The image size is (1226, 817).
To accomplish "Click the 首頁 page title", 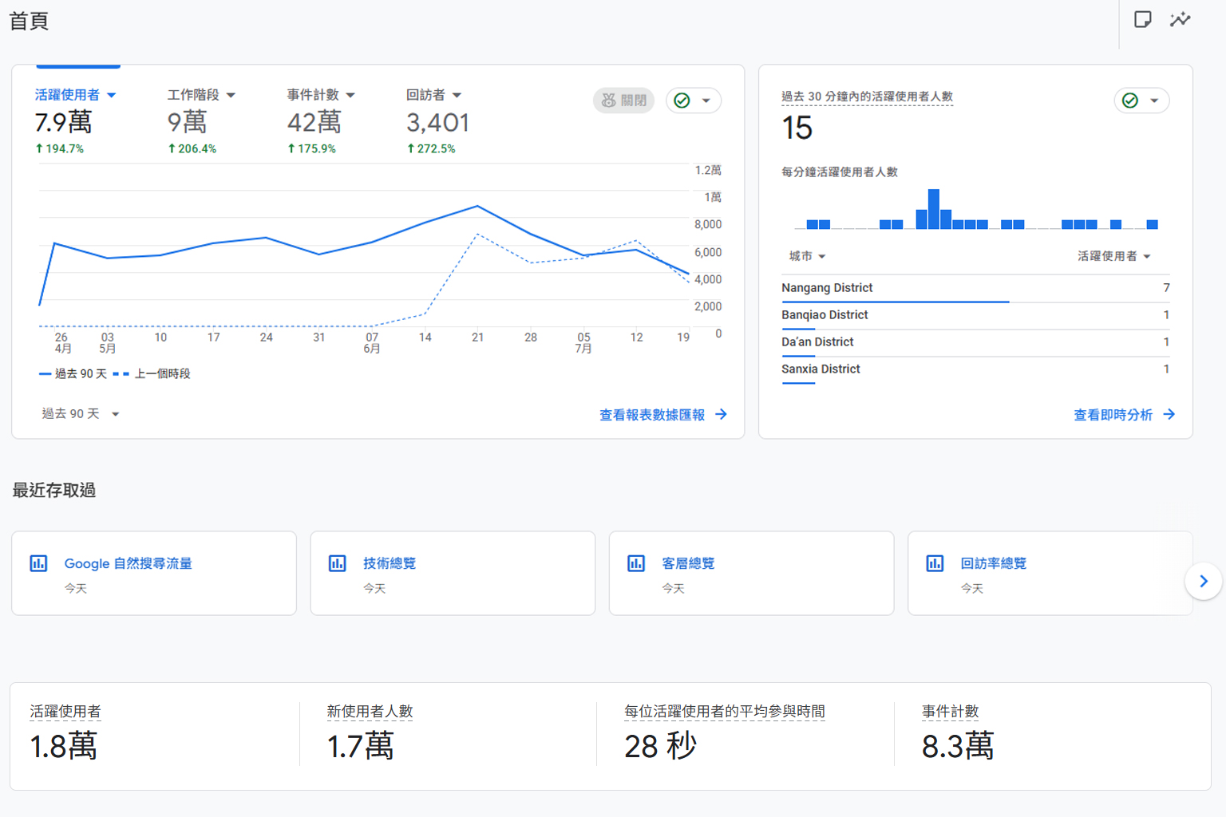I will 29,21.
